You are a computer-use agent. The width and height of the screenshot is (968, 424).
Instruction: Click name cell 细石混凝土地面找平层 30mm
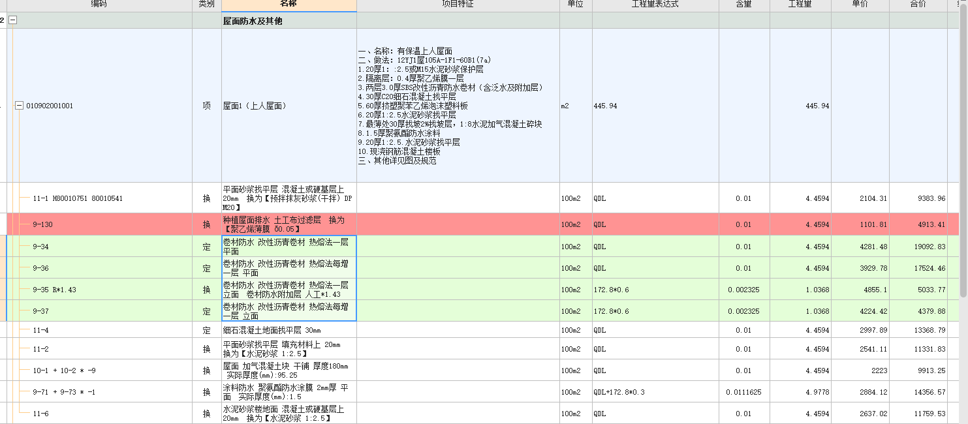289,330
